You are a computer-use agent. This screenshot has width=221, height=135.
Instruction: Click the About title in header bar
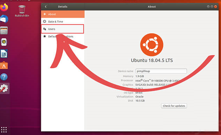(x=152, y=7)
